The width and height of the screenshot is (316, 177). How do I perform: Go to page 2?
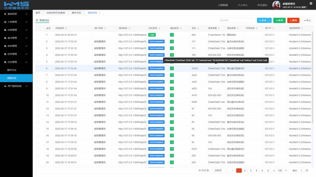(x=245, y=170)
